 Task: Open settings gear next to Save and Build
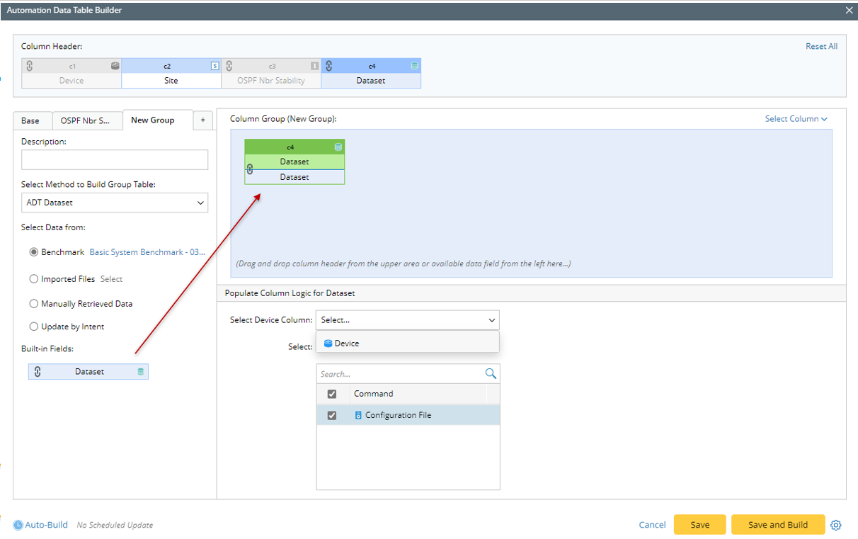click(836, 525)
